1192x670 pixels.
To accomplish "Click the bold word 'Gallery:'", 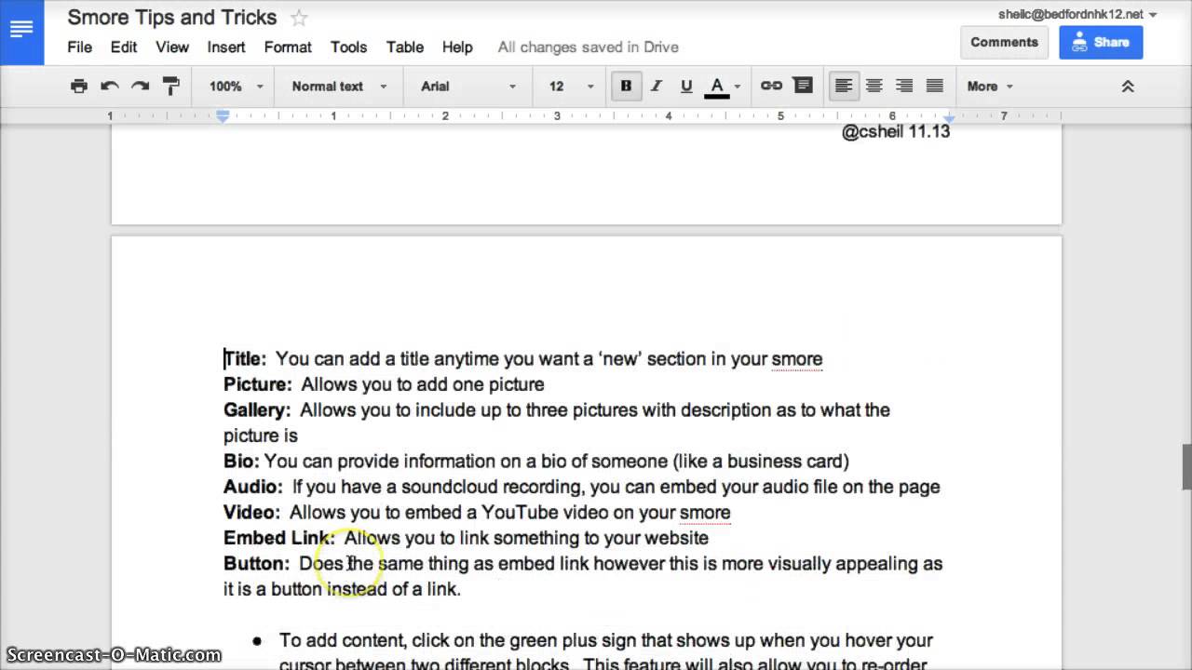I will (257, 409).
